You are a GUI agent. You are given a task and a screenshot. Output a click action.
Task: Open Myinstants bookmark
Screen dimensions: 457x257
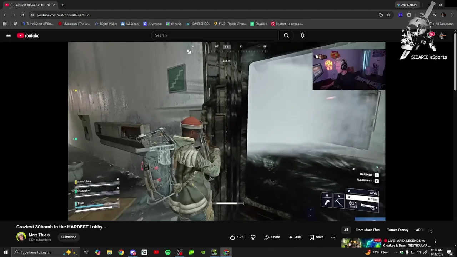click(x=74, y=24)
